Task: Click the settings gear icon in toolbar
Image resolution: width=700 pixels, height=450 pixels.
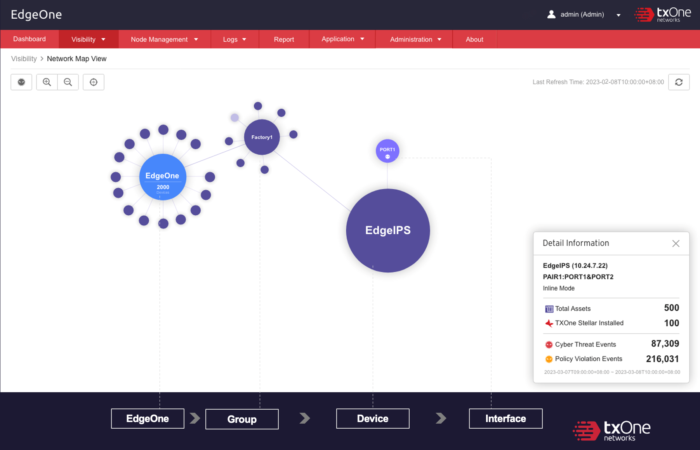Action: coord(21,82)
